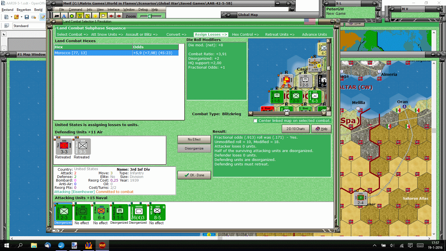The image size is (446, 251).
Task: Click the Assign Losses subphase step
Action: pos(211,35)
